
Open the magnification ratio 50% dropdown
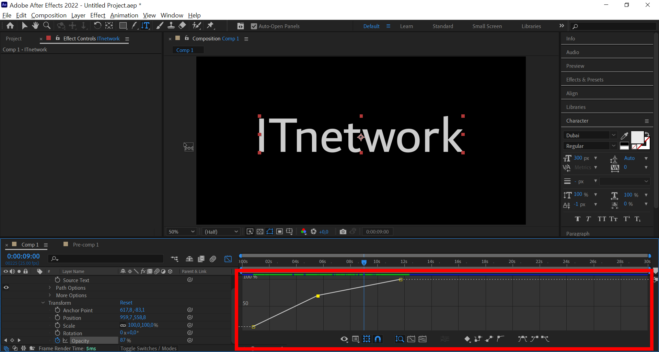[x=181, y=231]
